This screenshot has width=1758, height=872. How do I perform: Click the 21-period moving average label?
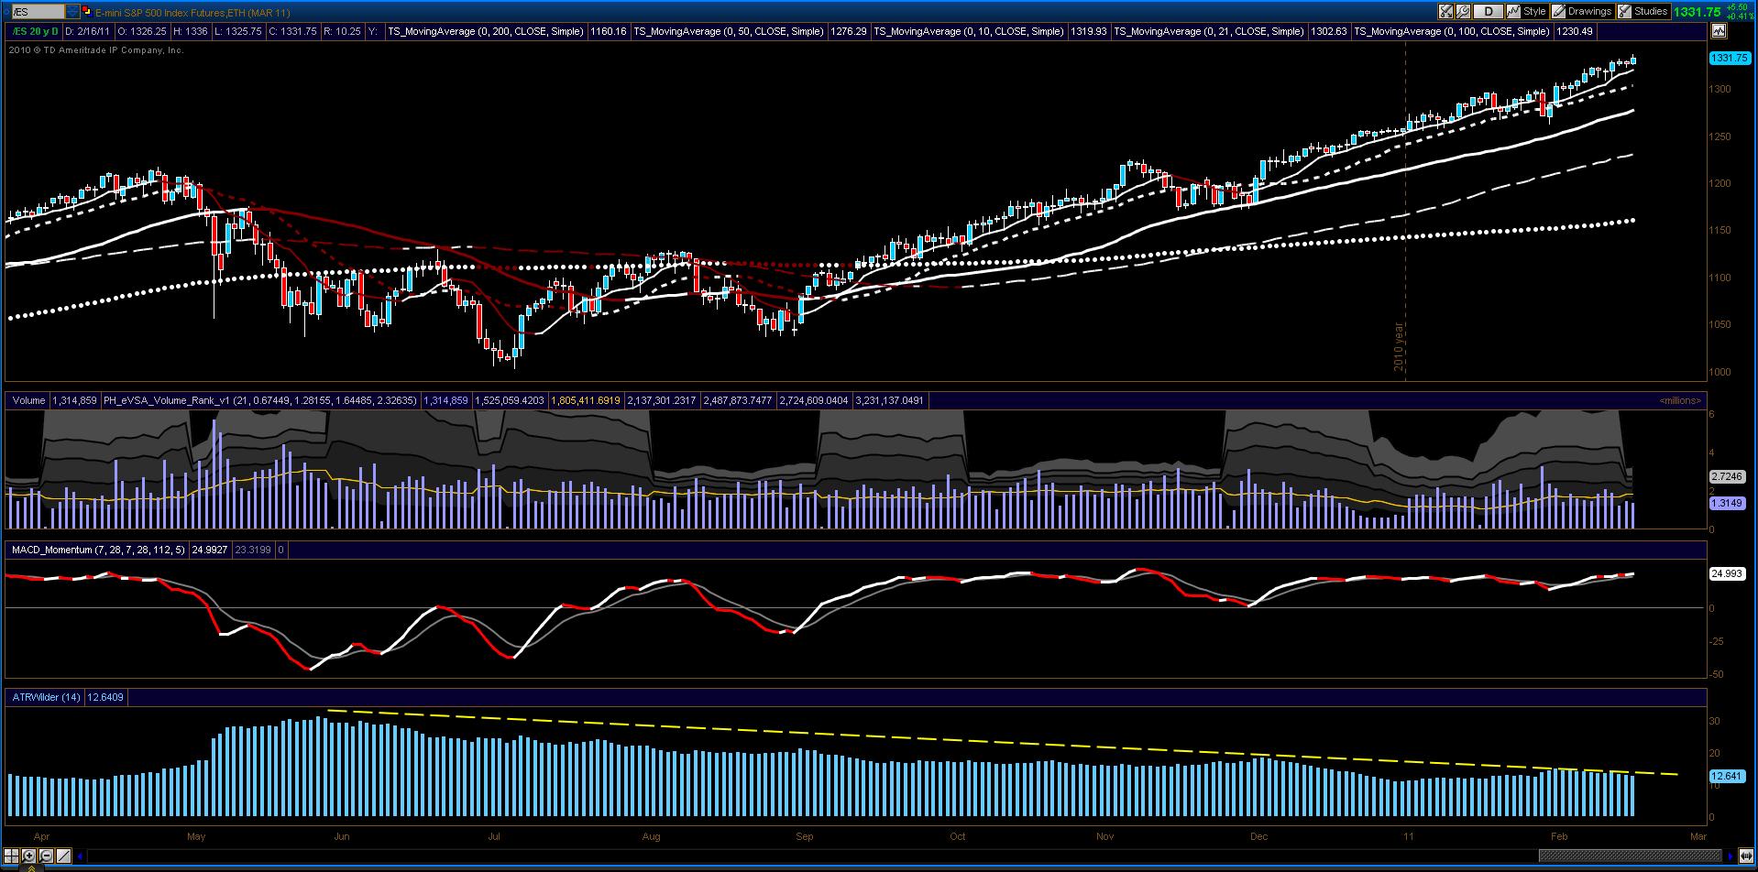(1209, 31)
